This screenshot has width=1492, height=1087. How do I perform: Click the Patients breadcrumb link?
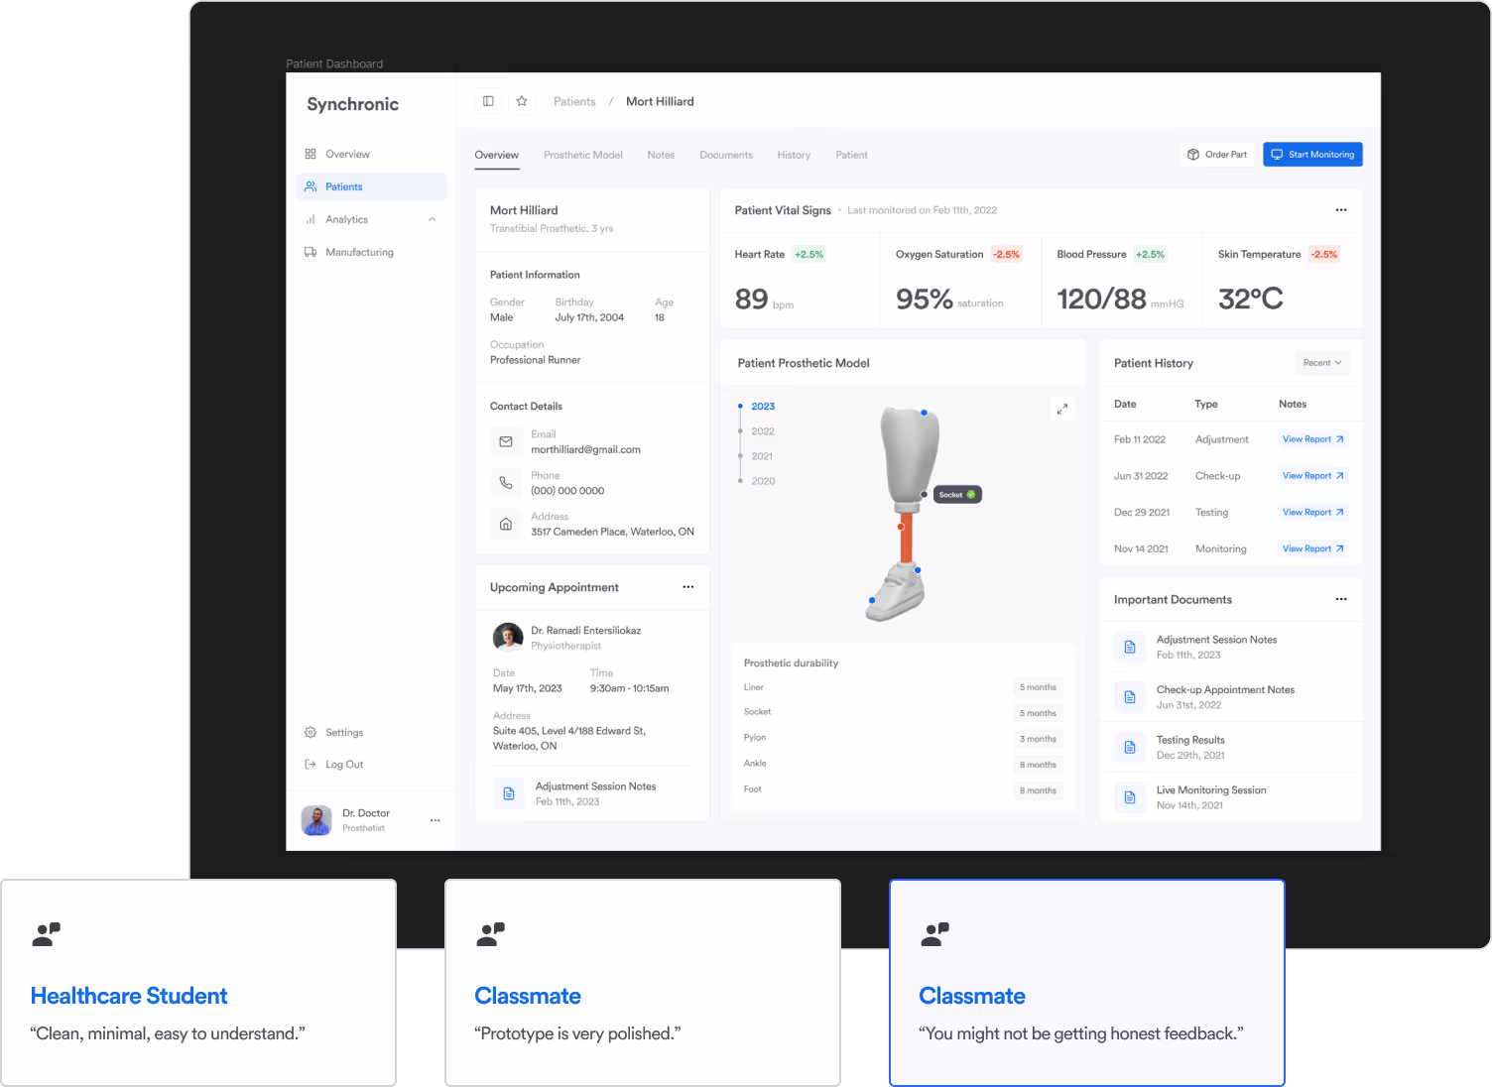pyautogui.click(x=574, y=101)
